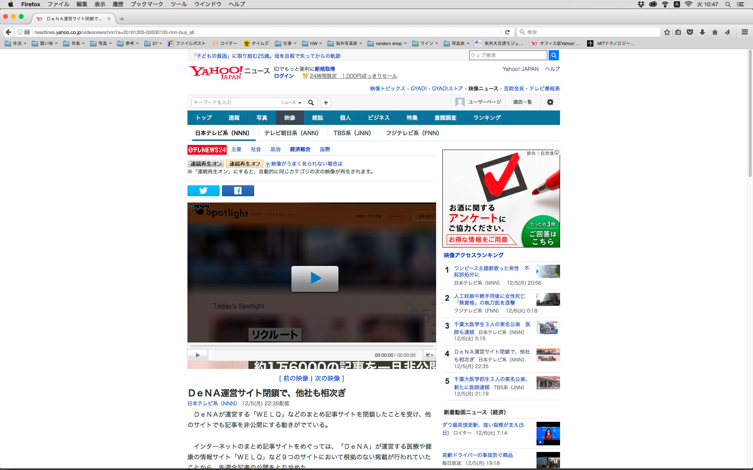
Task: Open the ランキング navigation tab
Action: coord(487,118)
